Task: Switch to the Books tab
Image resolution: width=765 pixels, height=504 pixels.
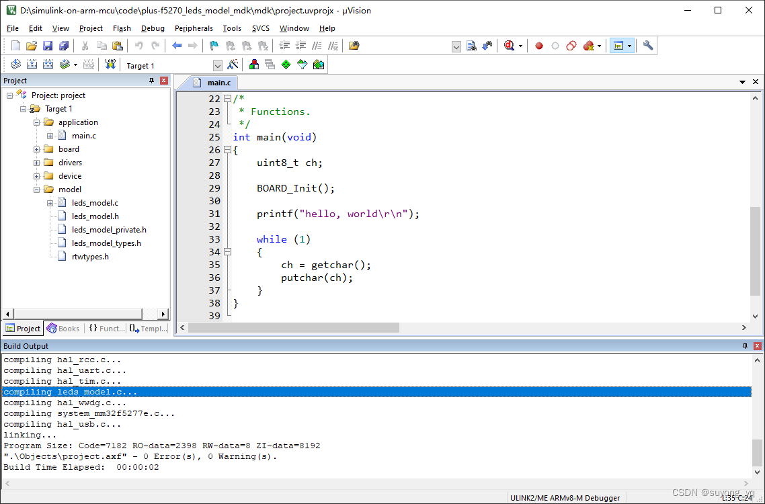Action: point(63,329)
